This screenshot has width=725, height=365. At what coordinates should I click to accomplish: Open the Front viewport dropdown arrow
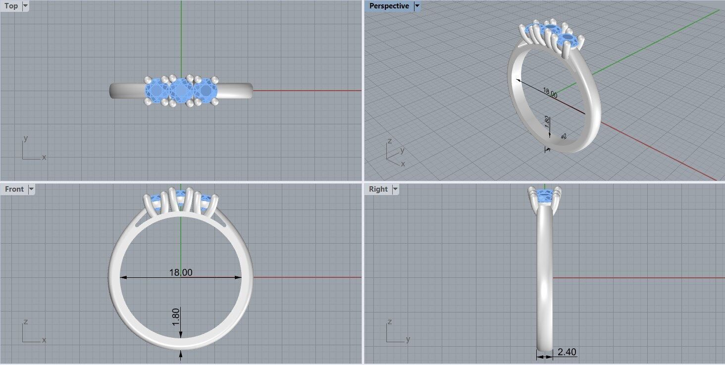coord(31,189)
